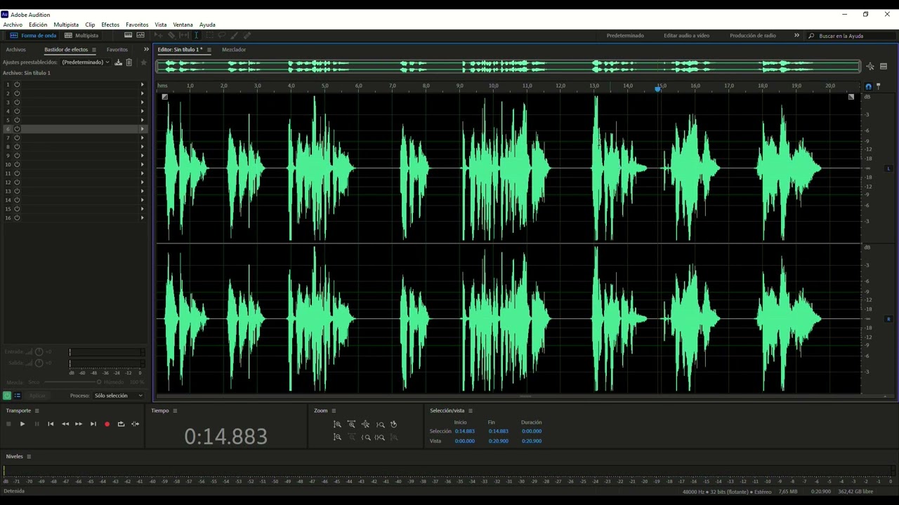This screenshot has width=899, height=505.
Task: Select the Marquee Selection tool
Action: pos(209,35)
